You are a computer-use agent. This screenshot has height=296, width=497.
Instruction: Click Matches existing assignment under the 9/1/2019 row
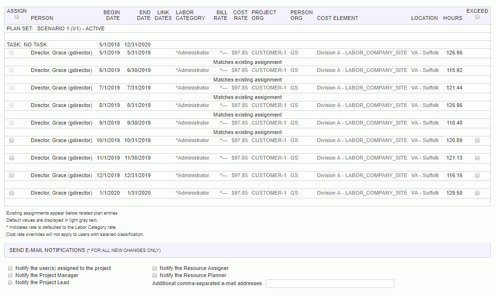[247, 132]
